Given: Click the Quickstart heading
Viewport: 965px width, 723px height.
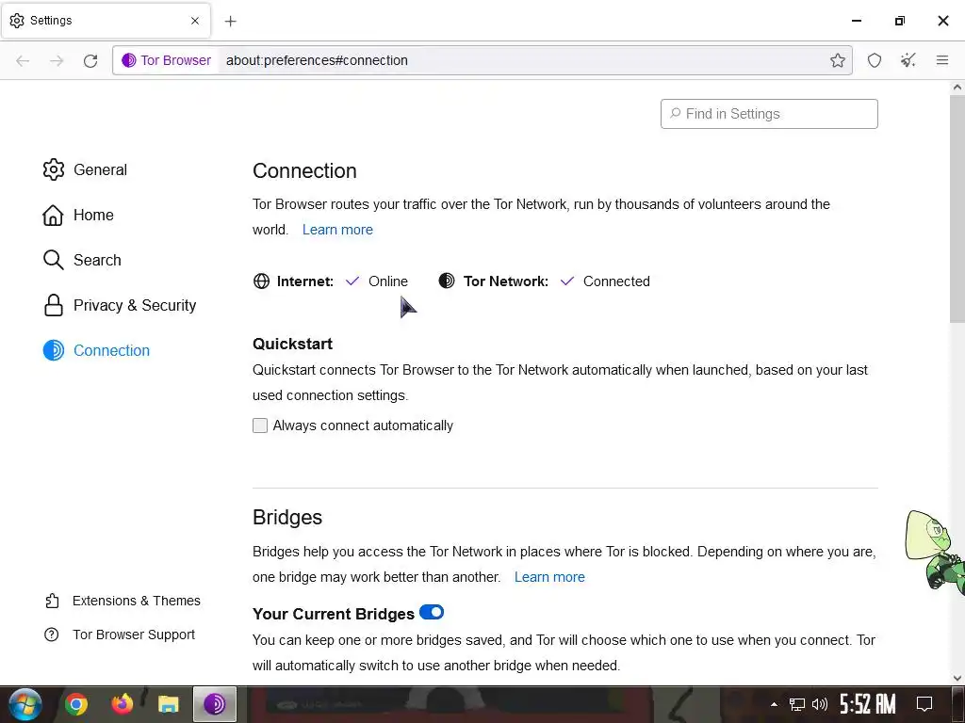Looking at the screenshot, I should pos(292,344).
